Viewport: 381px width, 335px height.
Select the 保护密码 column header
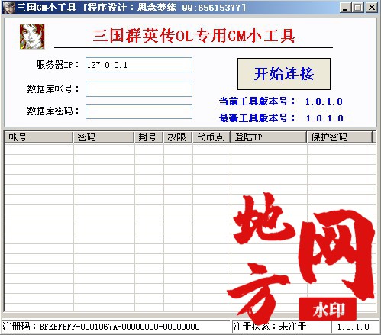pos(340,137)
